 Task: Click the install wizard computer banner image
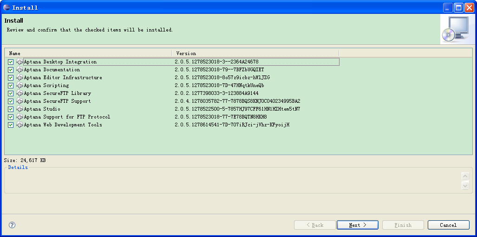tap(457, 30)
